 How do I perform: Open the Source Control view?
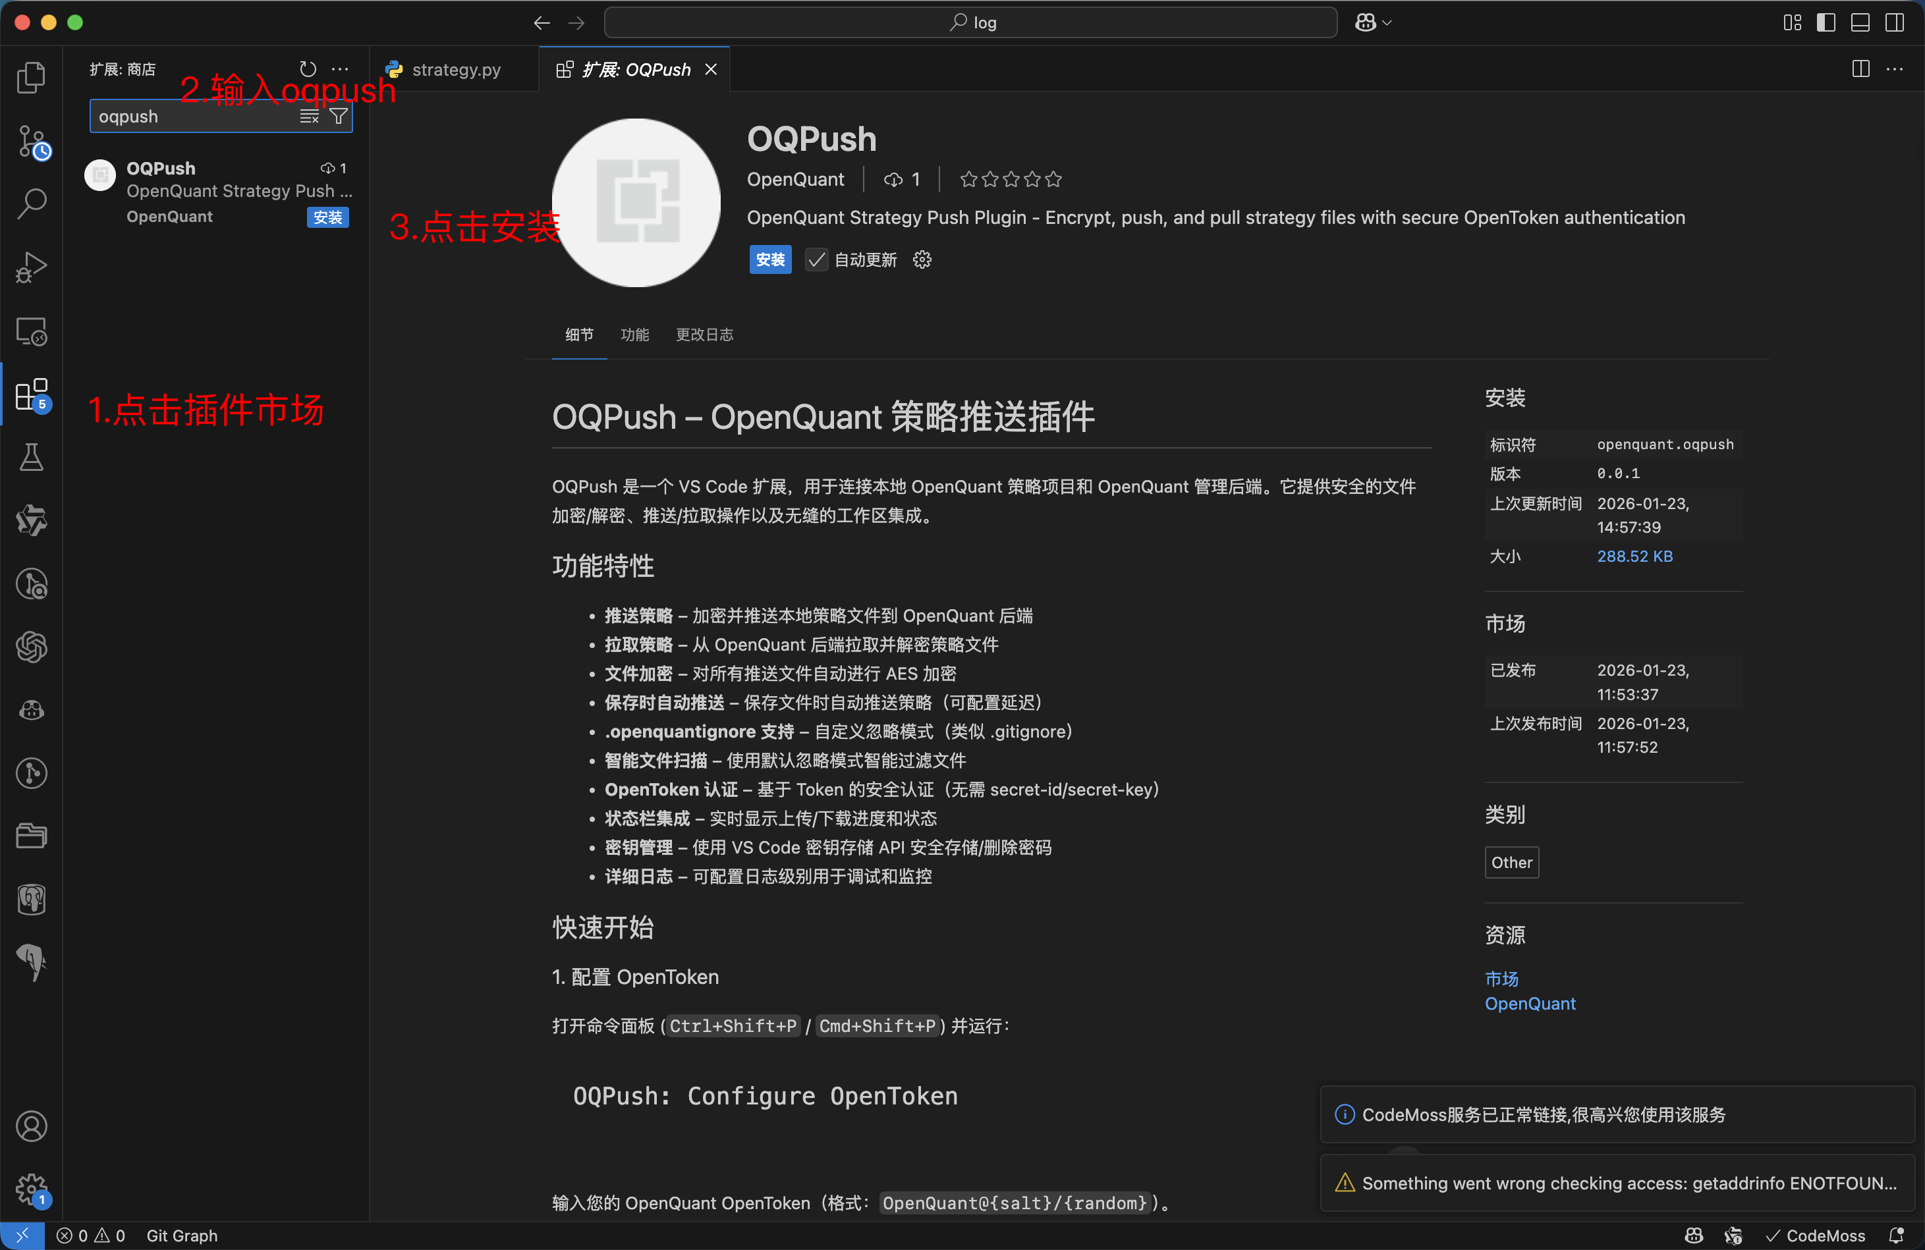(x=32, y=142)
